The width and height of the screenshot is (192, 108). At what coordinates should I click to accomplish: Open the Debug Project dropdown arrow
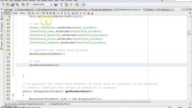point(80,4)
